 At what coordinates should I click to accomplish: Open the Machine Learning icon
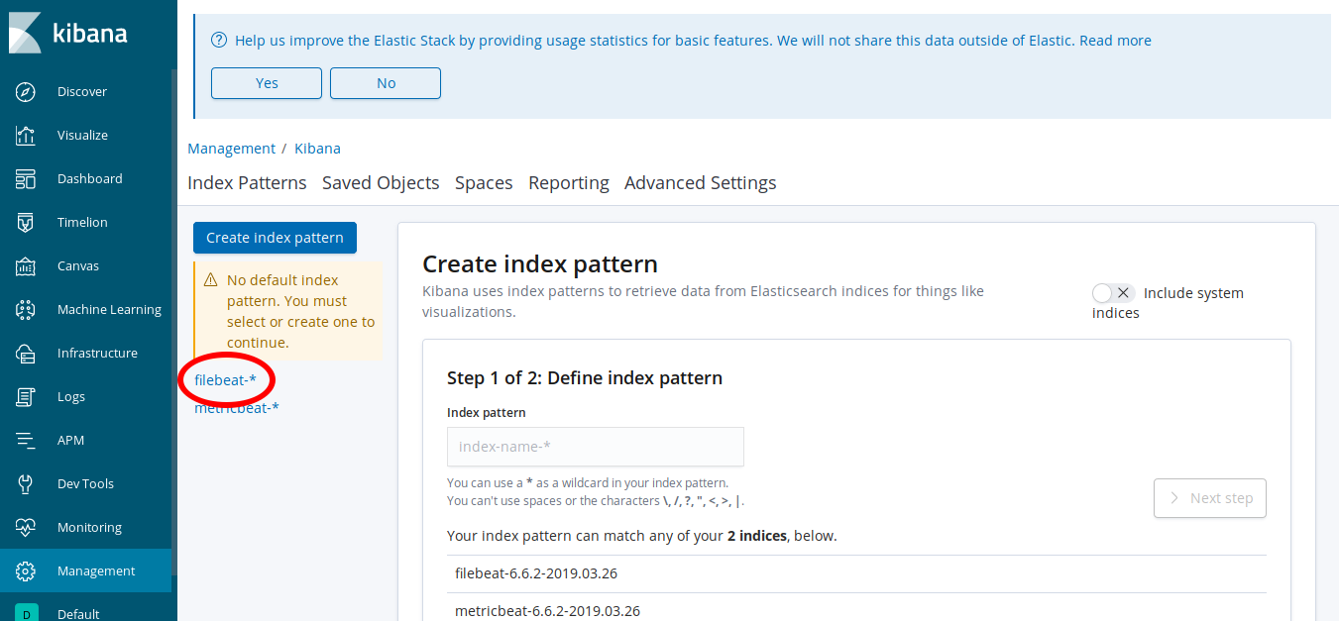tap(24, 309)
